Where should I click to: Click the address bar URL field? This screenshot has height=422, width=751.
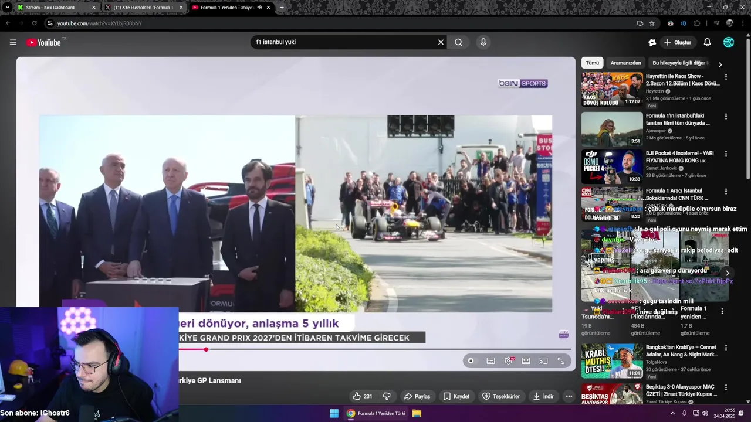(x=340, y=23)
